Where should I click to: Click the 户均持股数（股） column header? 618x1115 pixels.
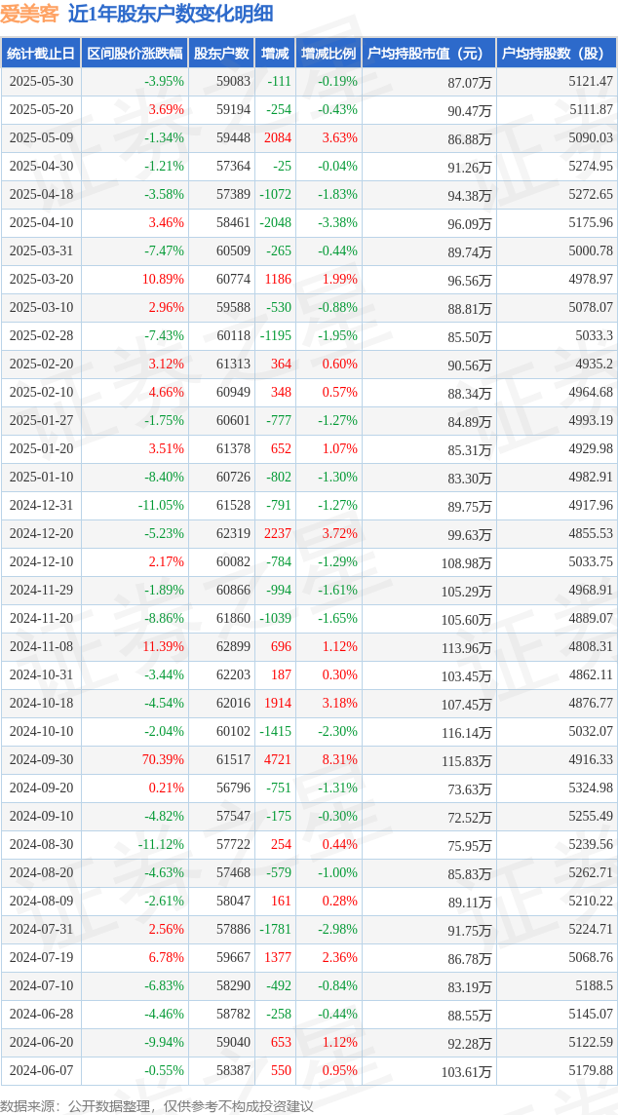point(557,54)
